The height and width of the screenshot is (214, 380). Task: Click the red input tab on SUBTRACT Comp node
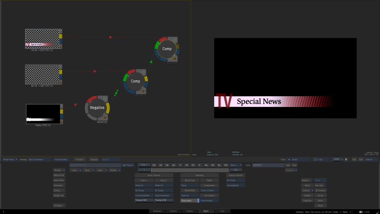click(163, 39)
